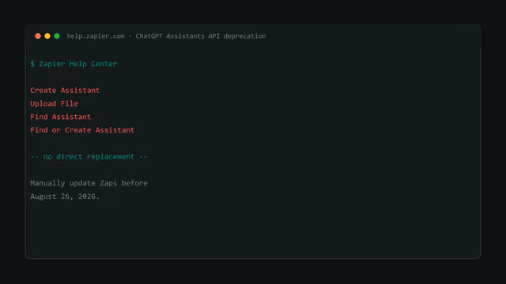Click the help.zapier.com text in the title
Image resolution: width=506 pixels, height=284 pixels.
pyautogui.click(x=96, y=36)
